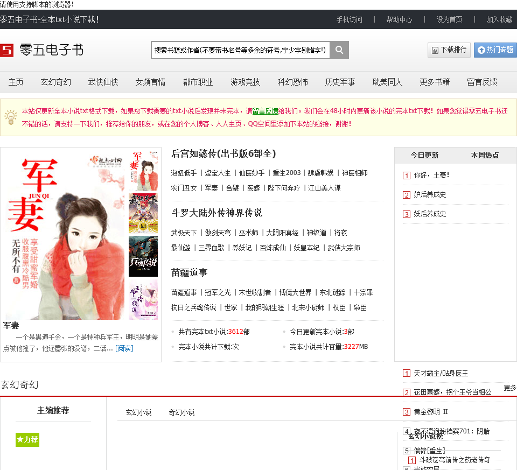The width and height of the screenshot is (517, 470).
Task: Go to 主页 in navigation bar
Action: [x=16, y=82]
